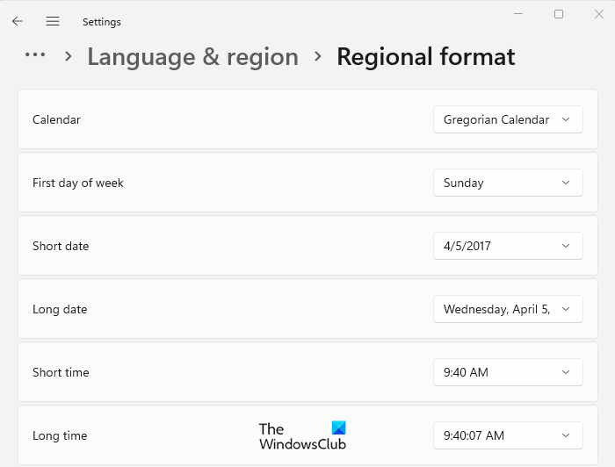
Task: Open the Calendar dropdown
Action: tap(508, 119)
